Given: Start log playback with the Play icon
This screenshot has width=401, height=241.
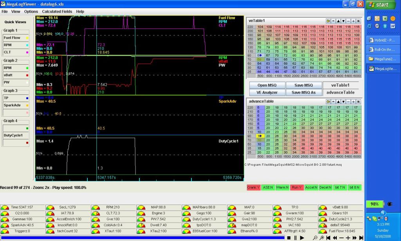Looking at the screenshot, I should coord(302,238).
